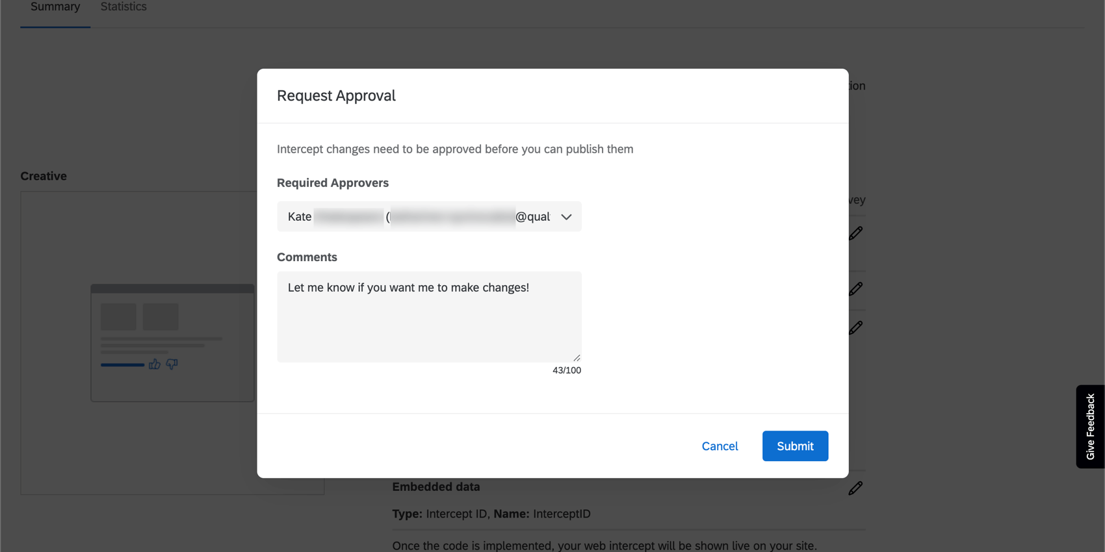This screenshot has height=552, width=1105.
Task: Grab the Comments box resize handle
Action: [577, 357]
